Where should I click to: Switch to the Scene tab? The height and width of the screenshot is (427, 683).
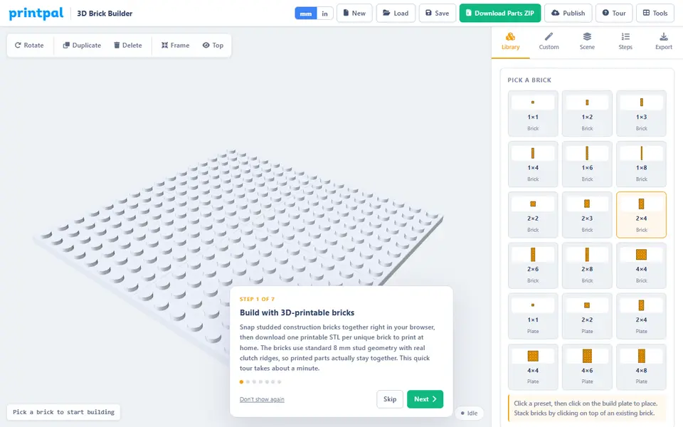coord(587,41)
